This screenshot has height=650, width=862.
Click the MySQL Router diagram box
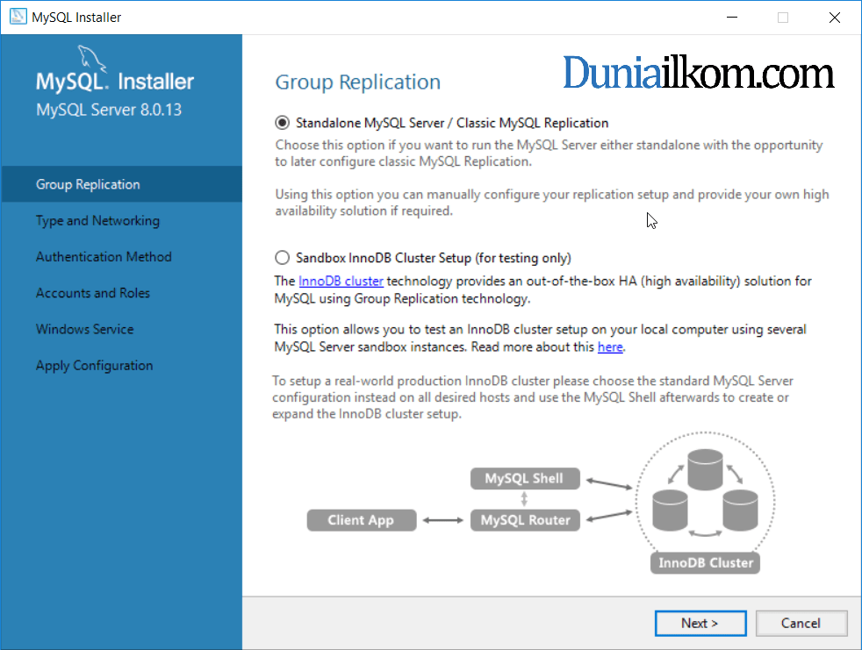tap(525, 520)
